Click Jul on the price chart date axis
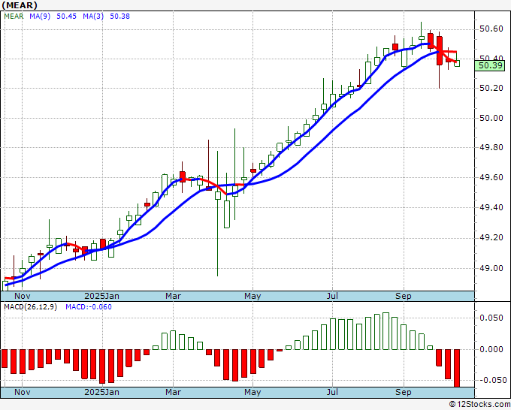 332,296
